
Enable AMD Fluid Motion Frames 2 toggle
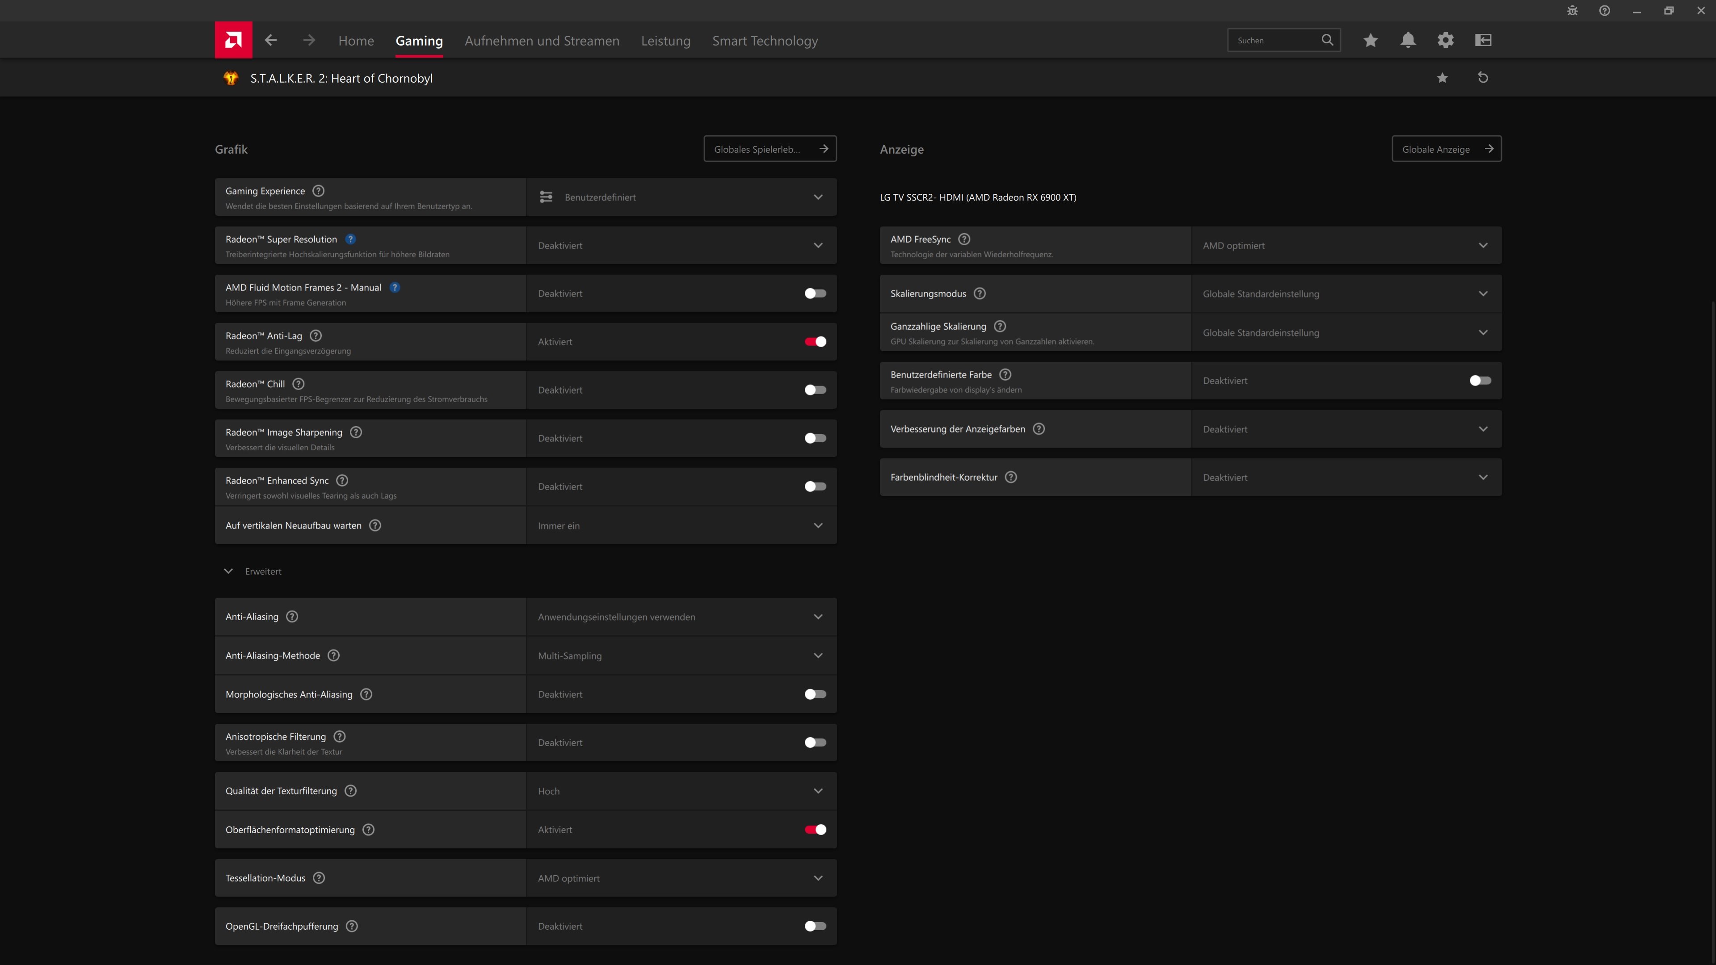point(815,294)
